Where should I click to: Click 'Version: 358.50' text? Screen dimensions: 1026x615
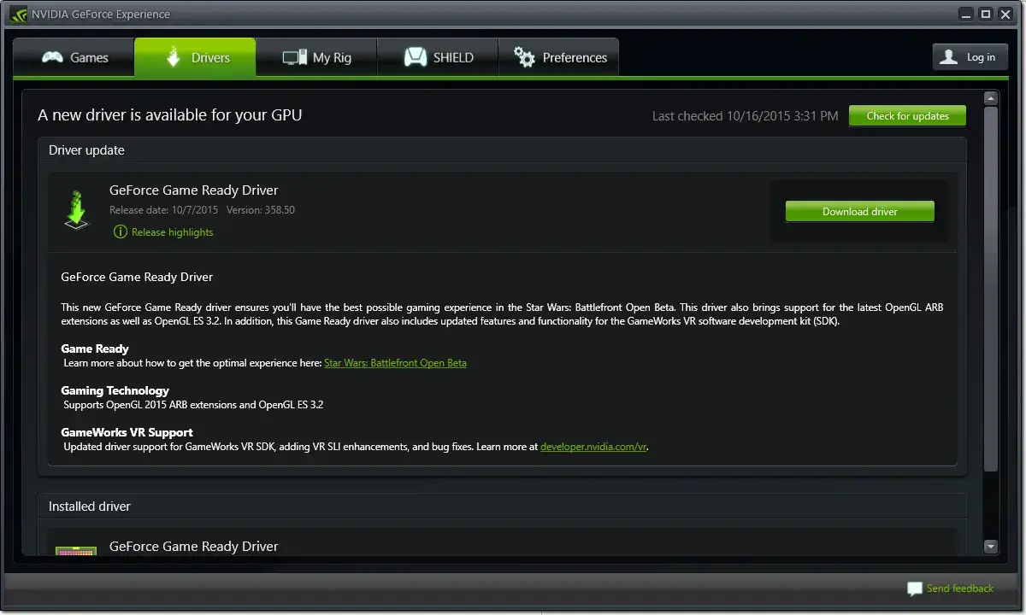click(261, 210)
